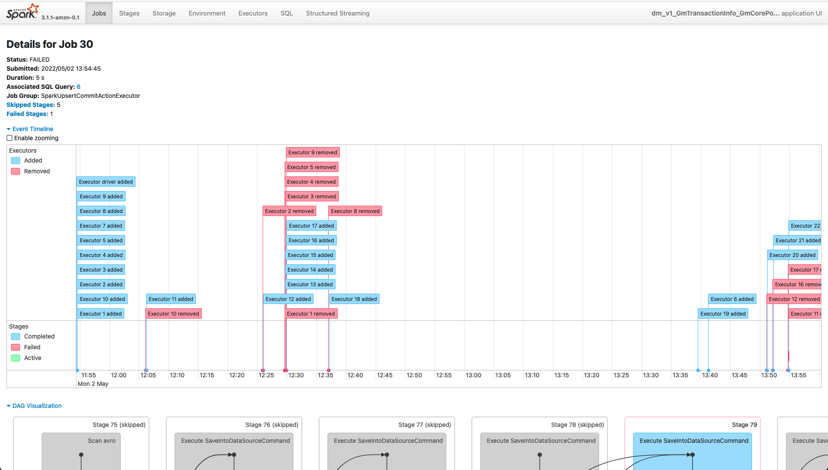The height and width of the screenshot is (470, 828).
Task: Collapse the Event Timeline section
Action: click(30, 129)
